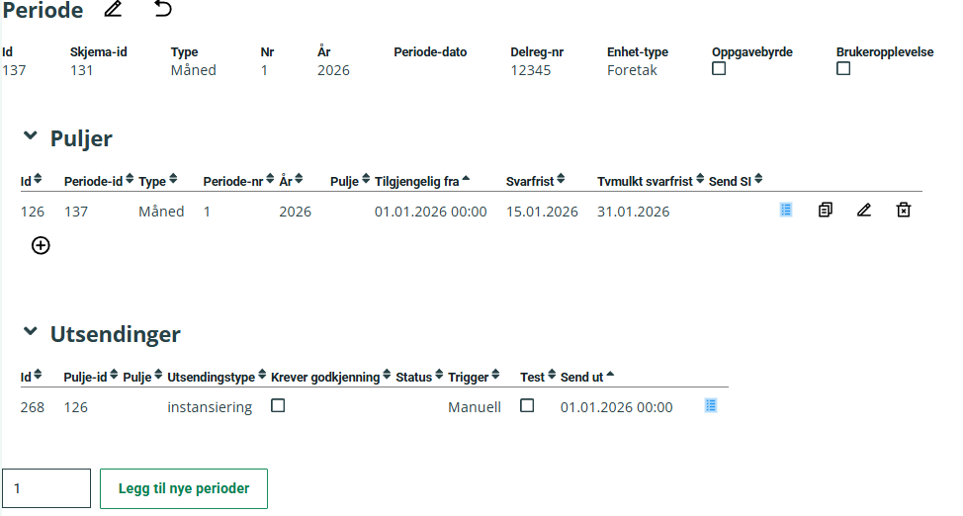Click the undo arrow beside Periode heading
The width and height of the screenshot is (963, 516).
(163, 10)
